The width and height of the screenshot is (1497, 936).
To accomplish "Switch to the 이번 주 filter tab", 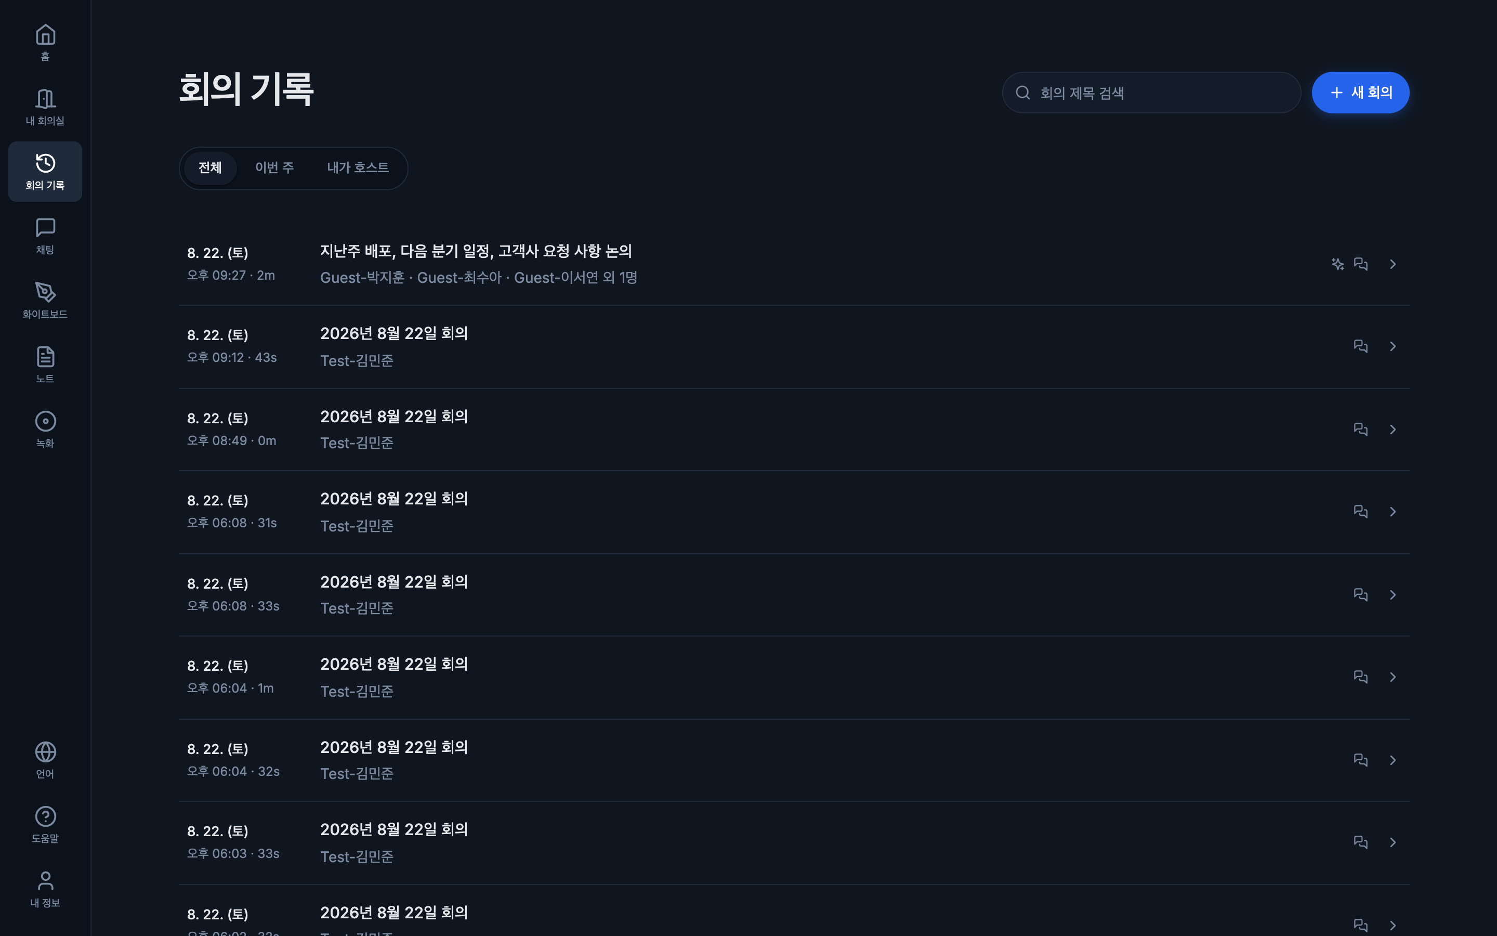I will [x=274, y=168].
